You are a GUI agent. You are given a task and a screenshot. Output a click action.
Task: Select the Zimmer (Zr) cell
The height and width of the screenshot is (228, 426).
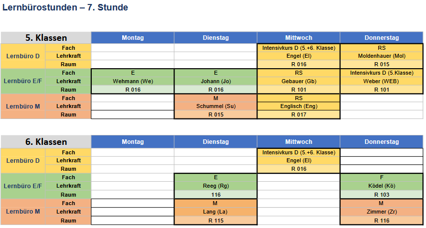click(382, 212)
